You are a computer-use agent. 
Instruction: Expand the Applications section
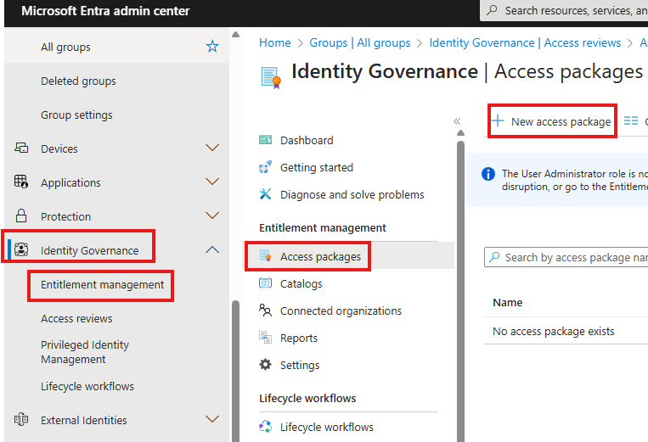212,182
